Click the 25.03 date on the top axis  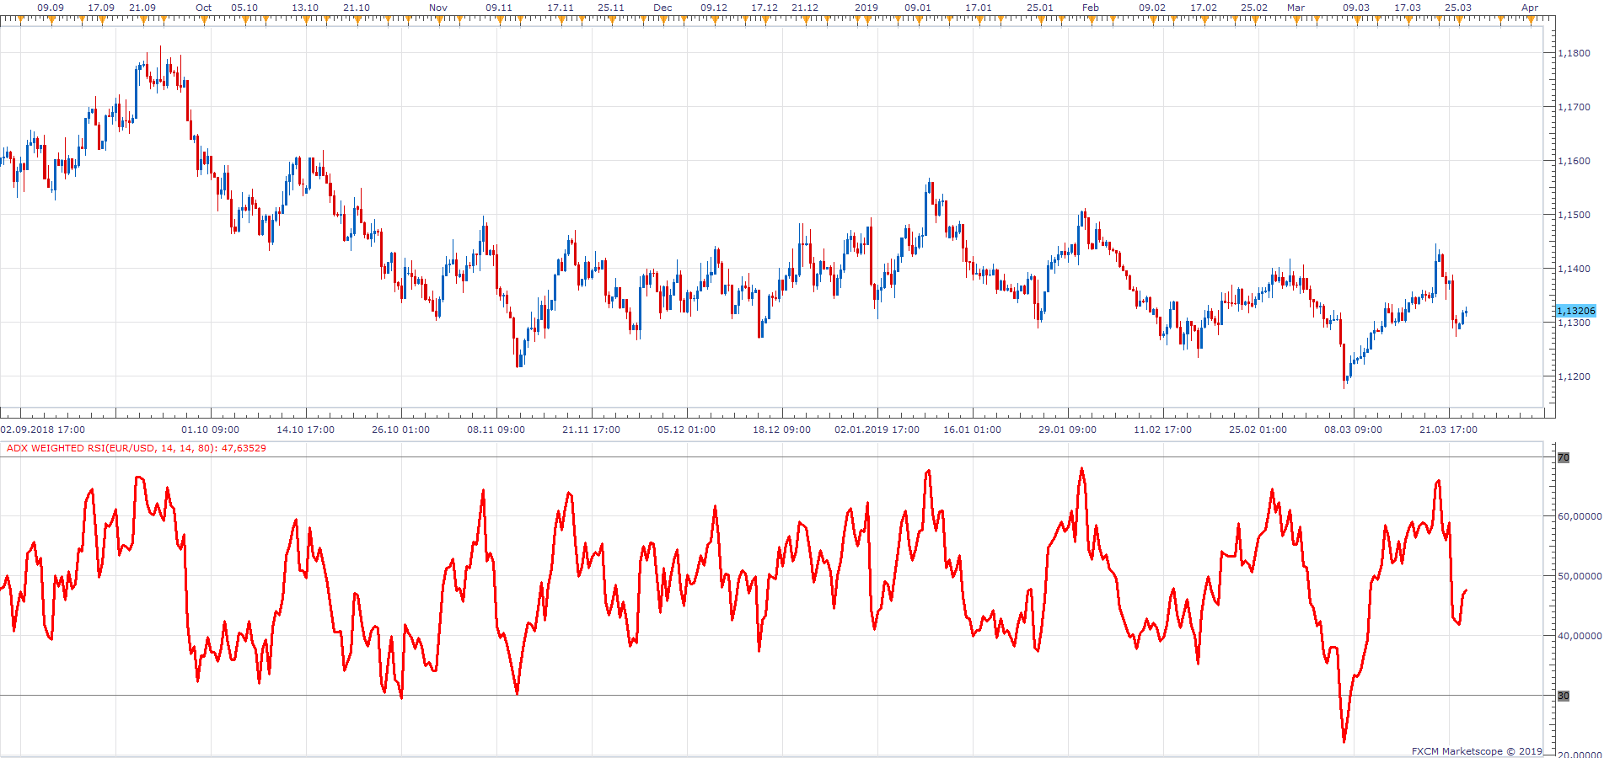coord(1458,8)
